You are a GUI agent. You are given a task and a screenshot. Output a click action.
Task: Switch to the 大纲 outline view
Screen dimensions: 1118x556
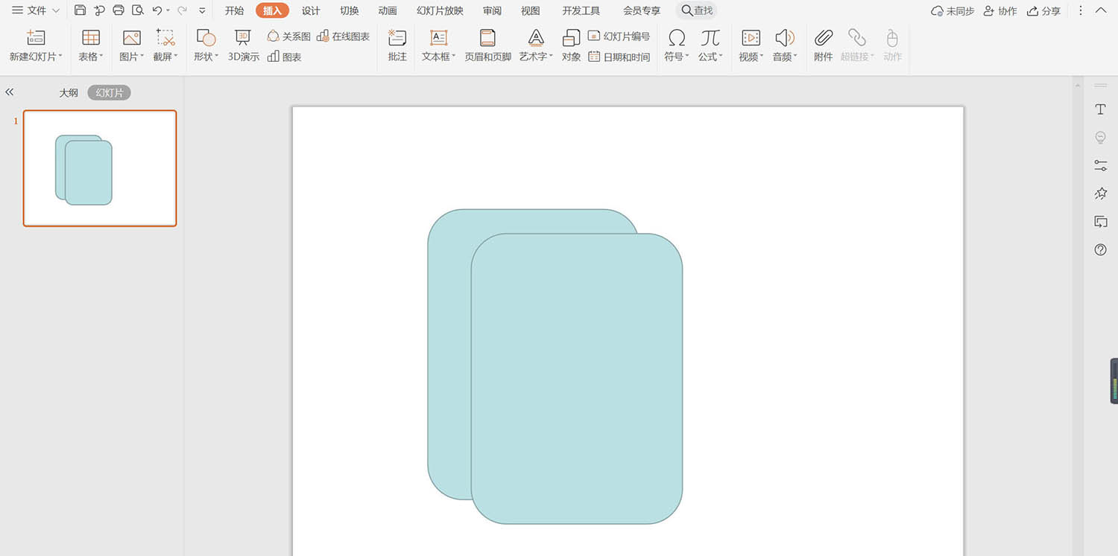click(69, 93)
